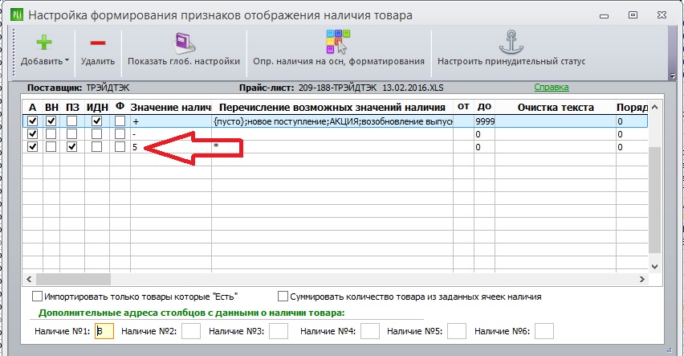Select the '9999' cell in до column
684x356 pixels.
[485, 121]
